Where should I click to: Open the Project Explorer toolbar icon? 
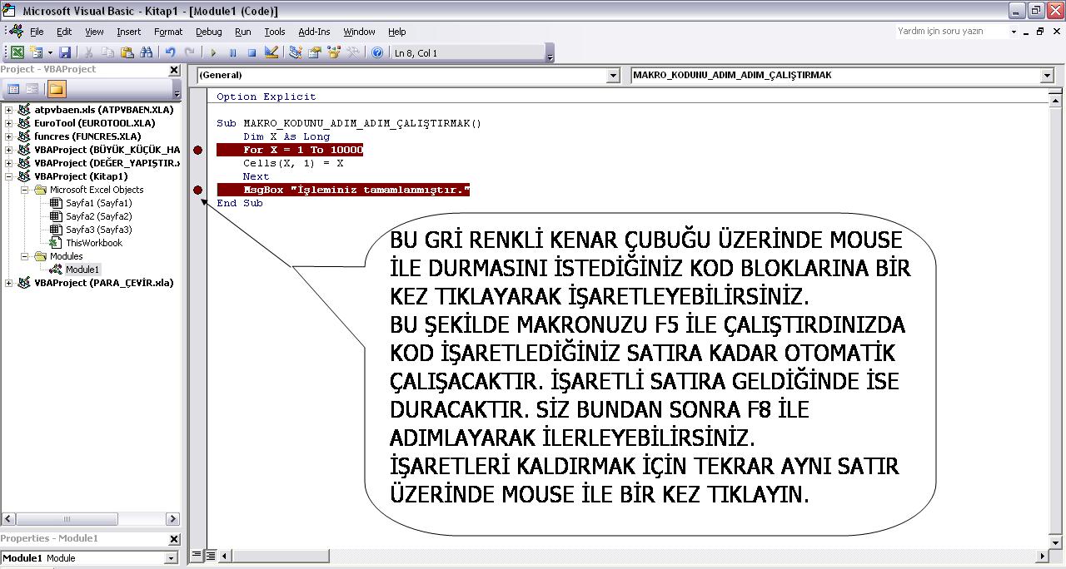click(x=296, y=52)
